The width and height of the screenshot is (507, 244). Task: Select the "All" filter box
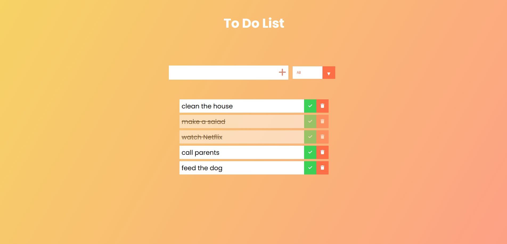307,72
